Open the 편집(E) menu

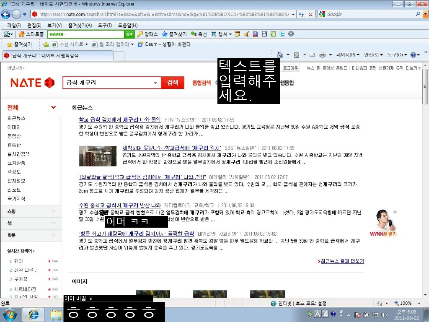pyautogui.click(x=34, y=25)
